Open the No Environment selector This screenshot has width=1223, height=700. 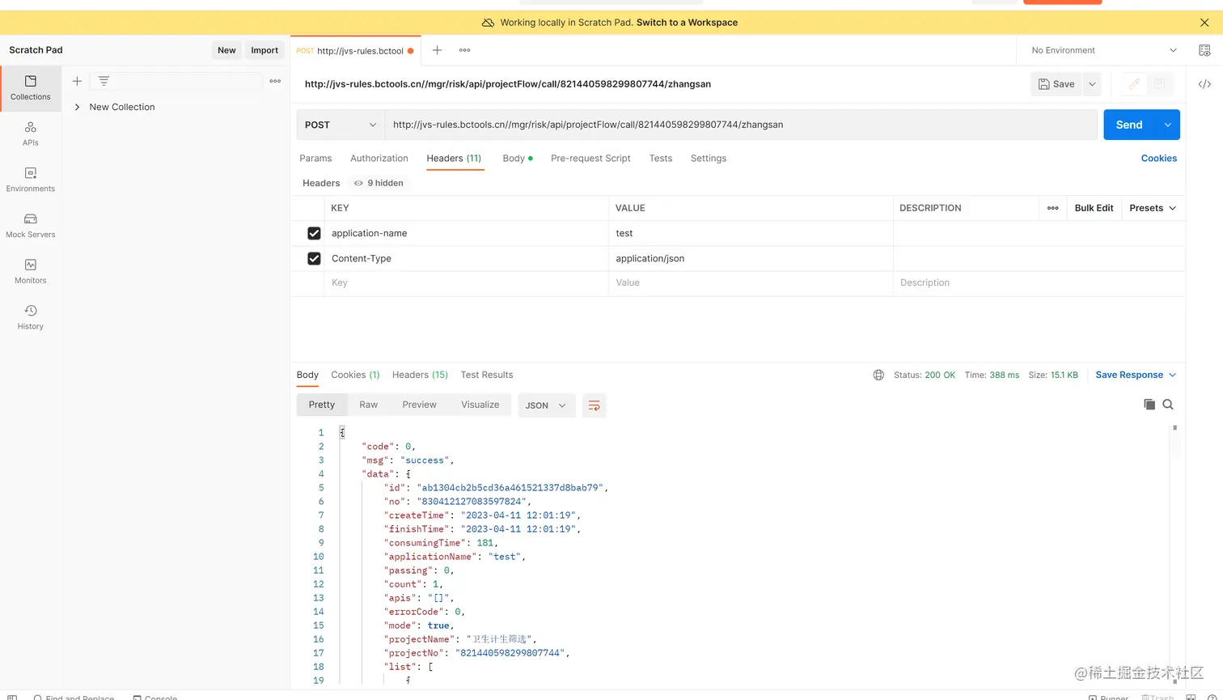(x=1103, y=50)
